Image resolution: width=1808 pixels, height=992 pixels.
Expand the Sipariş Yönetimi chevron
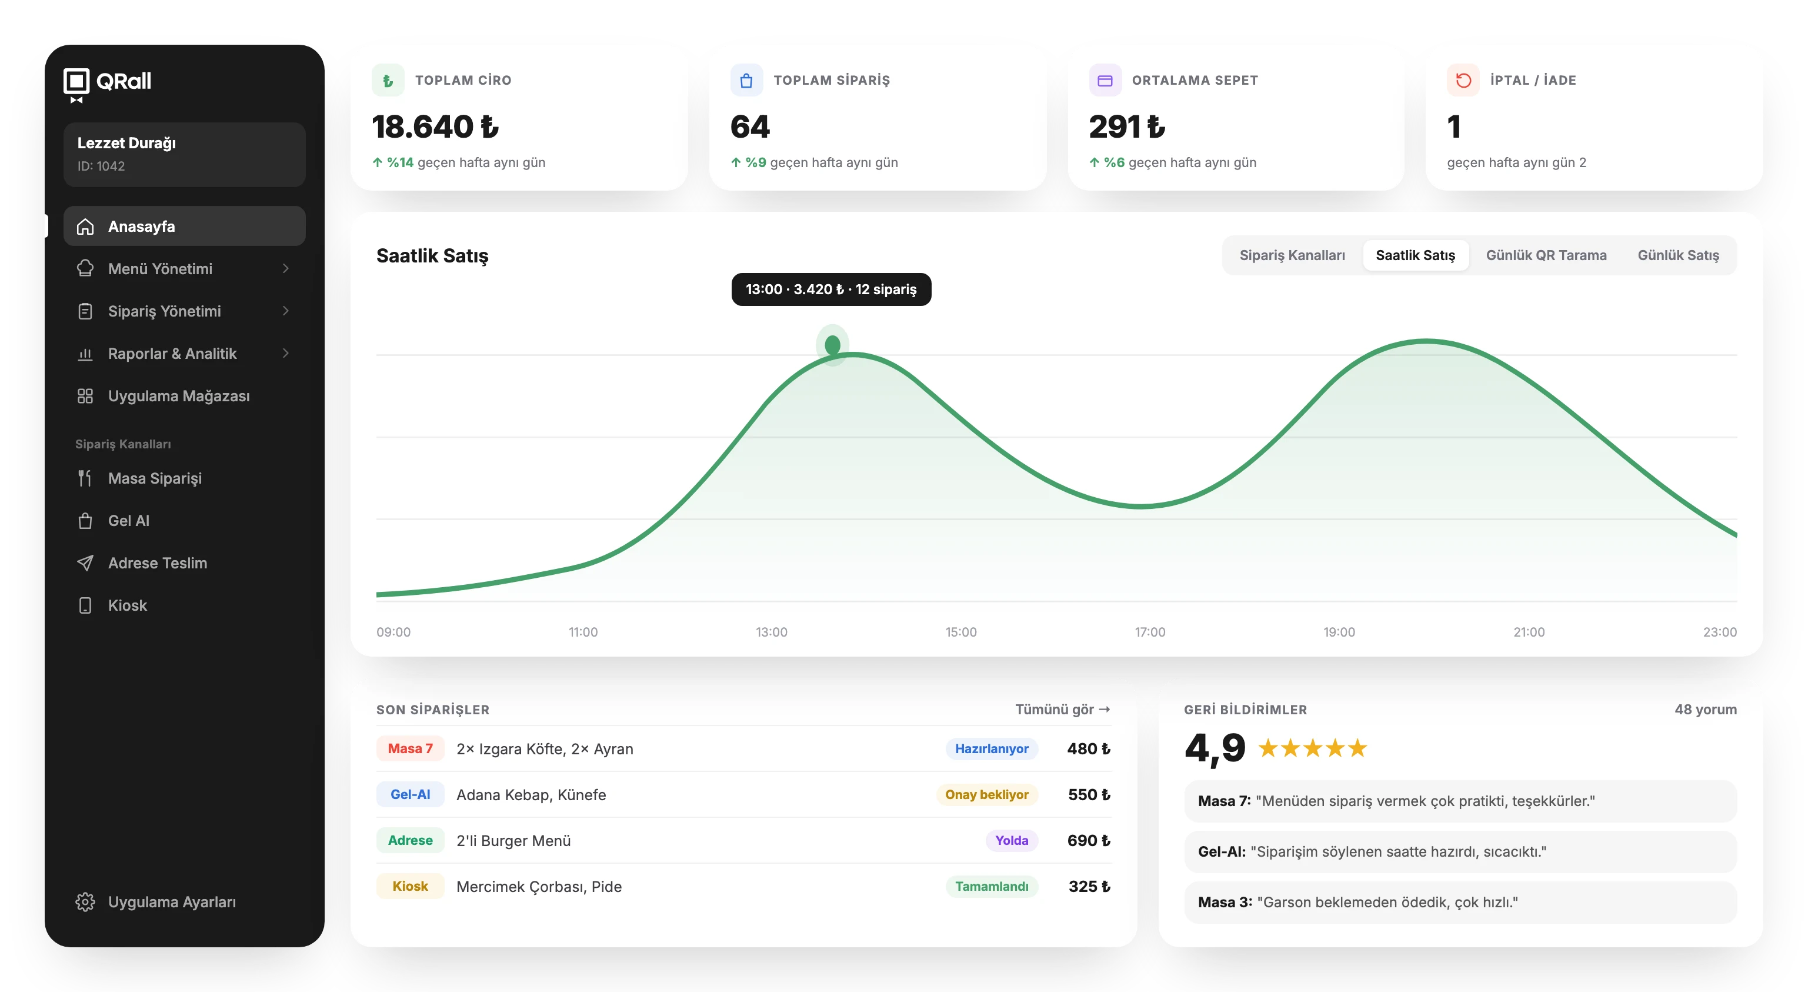click(286, 311)
